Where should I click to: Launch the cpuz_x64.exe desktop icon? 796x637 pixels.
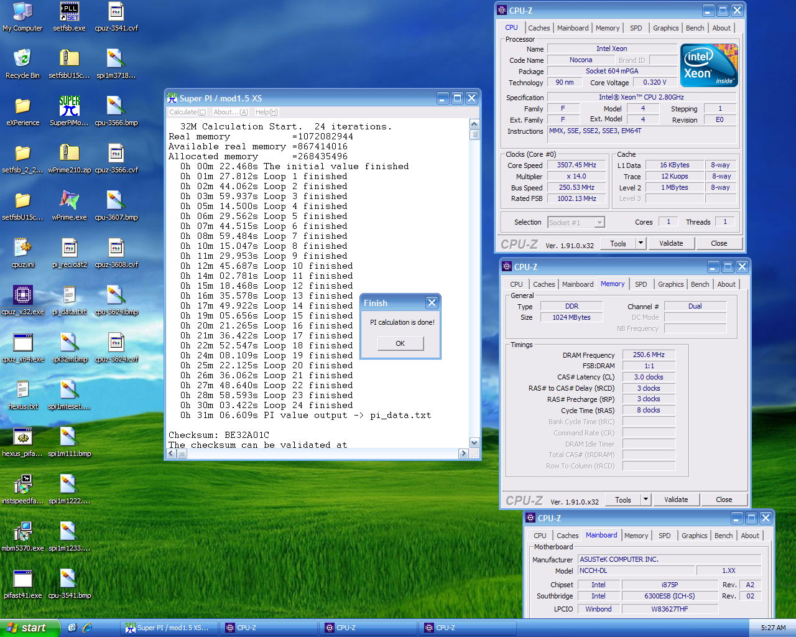(x=23, y=348)
